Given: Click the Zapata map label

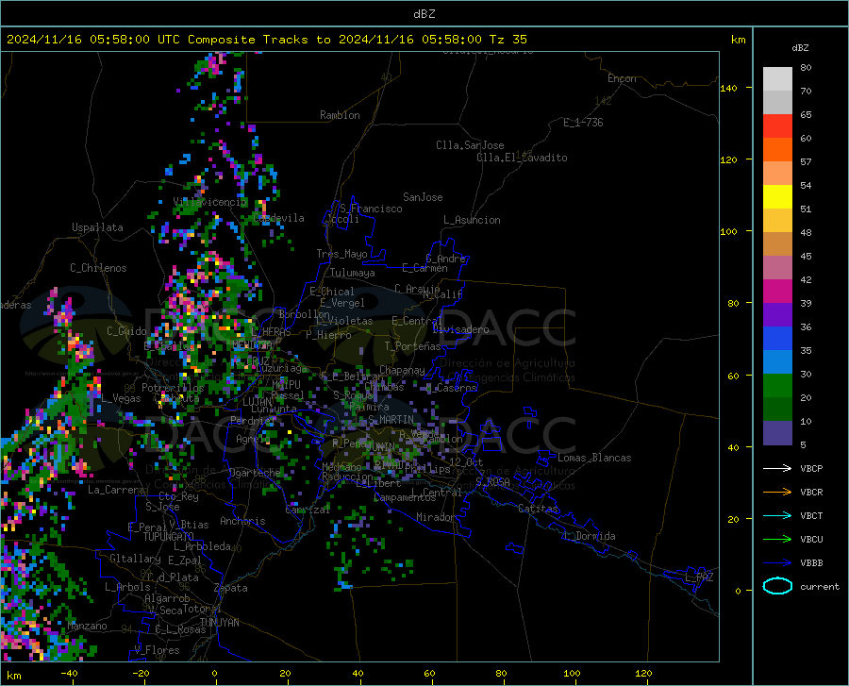Looking at the screenshot, I should pos(231,588).
